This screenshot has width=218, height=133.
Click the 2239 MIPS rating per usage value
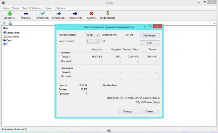click(133, 57)
